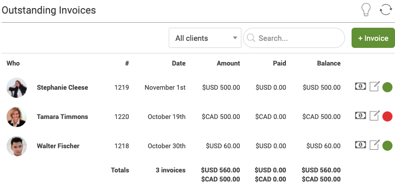Sort by the Paid column header

point(280,64)
